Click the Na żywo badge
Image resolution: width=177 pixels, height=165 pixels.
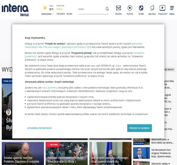tap(53, 145)
